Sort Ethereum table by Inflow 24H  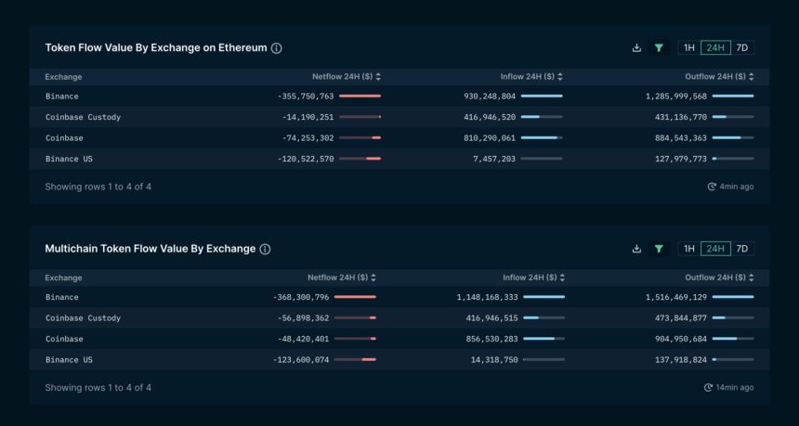click(x=559, y=77)
